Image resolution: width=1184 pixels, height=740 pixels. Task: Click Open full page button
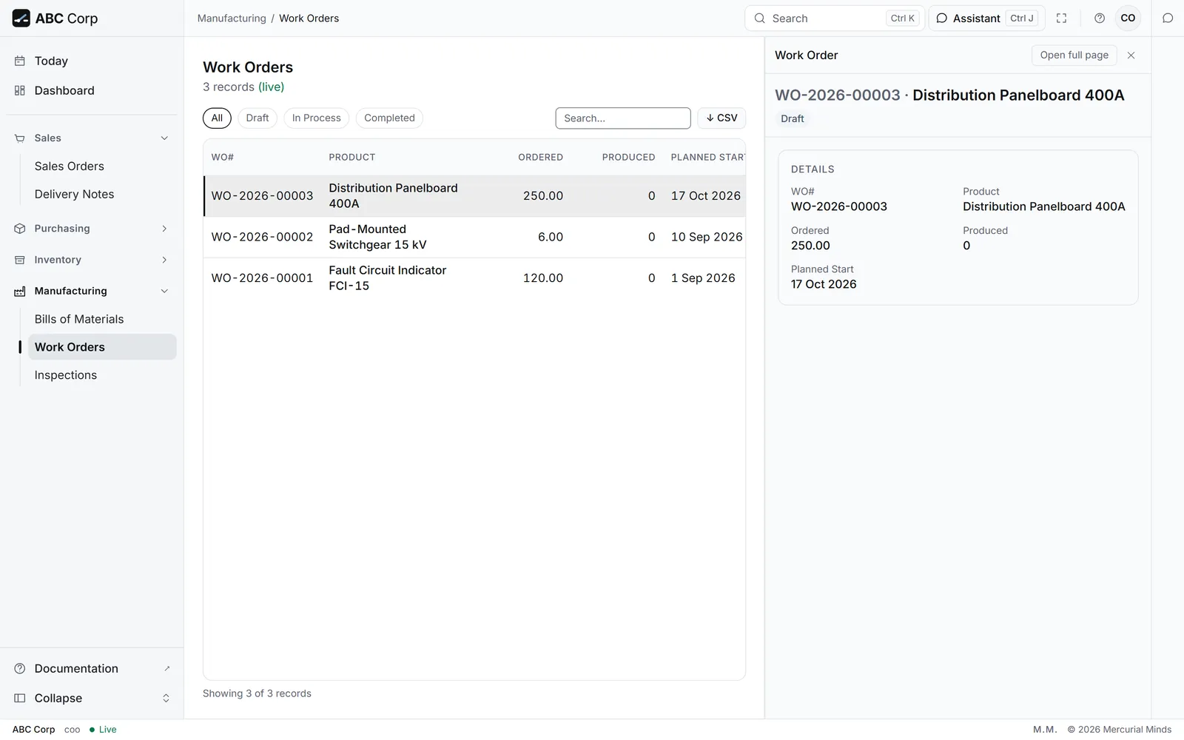(1074, 55)
